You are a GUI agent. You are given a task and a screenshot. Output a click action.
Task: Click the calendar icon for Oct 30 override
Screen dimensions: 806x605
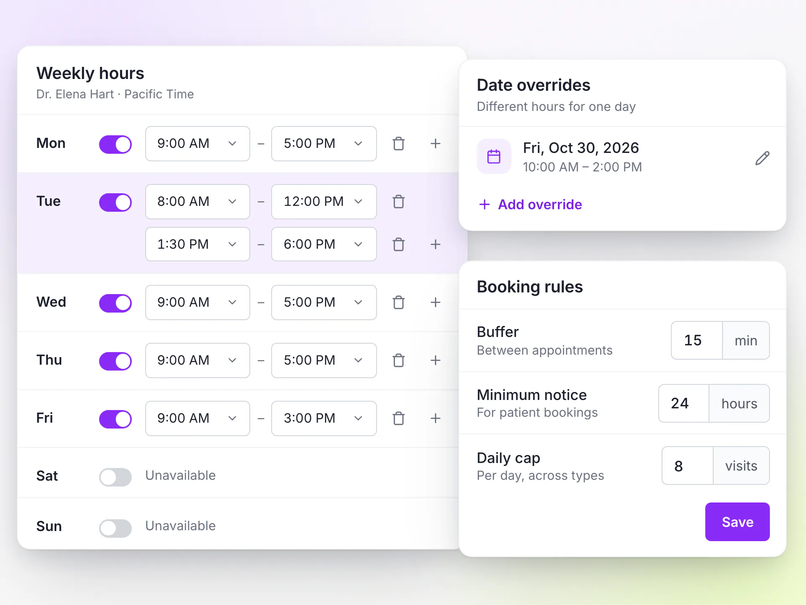494,156
